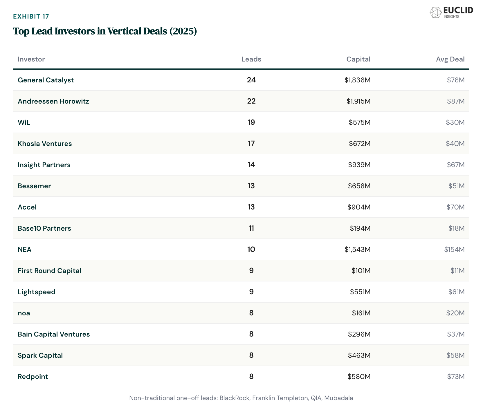Click the $73M average deal cell
Image resolution: width=483 pixels, height=412 pixels.
click(x=456, y=377)
